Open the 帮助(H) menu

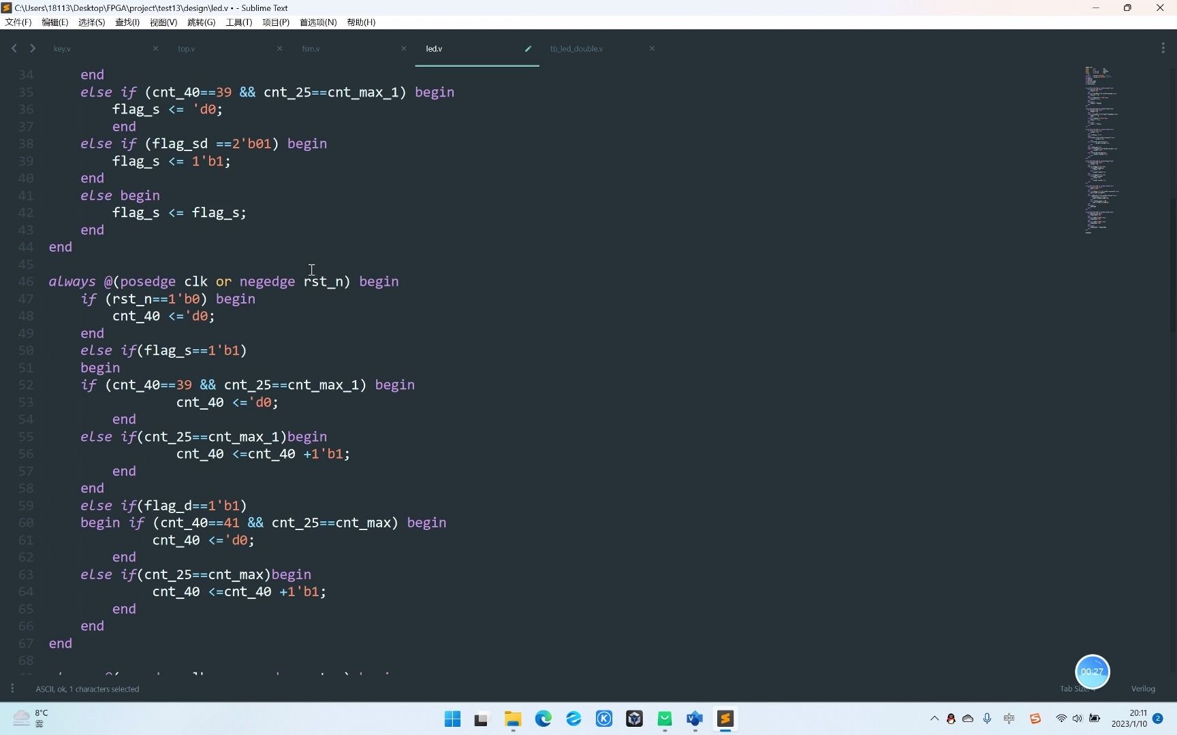click(x=361, y=22)
